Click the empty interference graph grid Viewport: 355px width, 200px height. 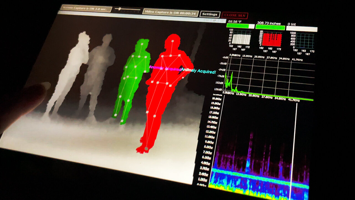pos(304,40)
